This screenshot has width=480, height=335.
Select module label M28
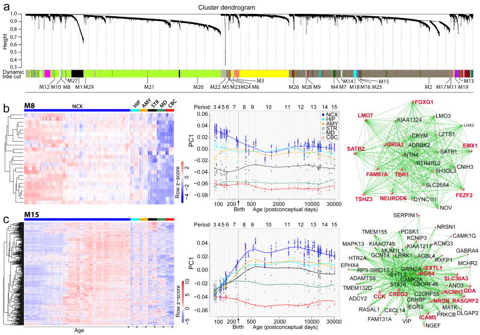click(307, 87)
